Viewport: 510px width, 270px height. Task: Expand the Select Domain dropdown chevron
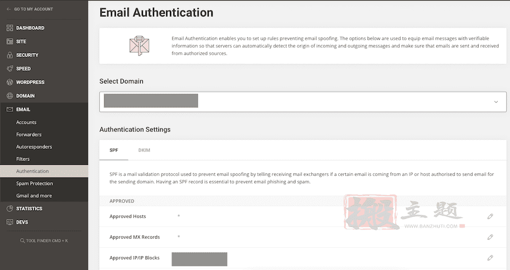(496, 102)
